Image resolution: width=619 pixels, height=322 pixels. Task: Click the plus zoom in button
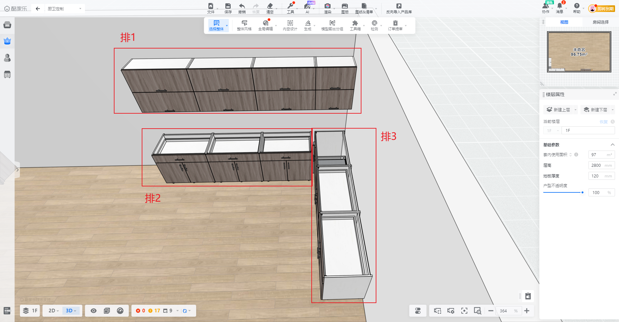click(527, 311)
